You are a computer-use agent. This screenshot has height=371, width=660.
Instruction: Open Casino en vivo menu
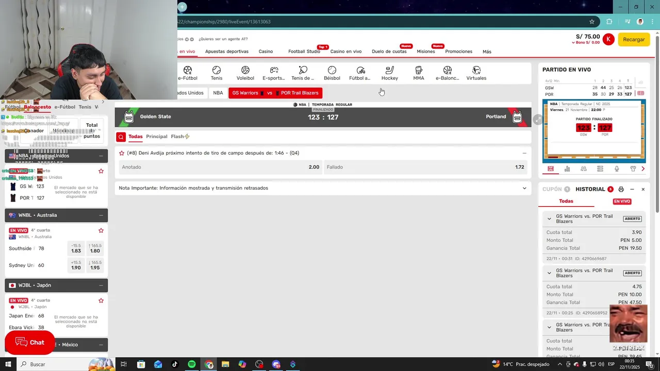(346, 52)
